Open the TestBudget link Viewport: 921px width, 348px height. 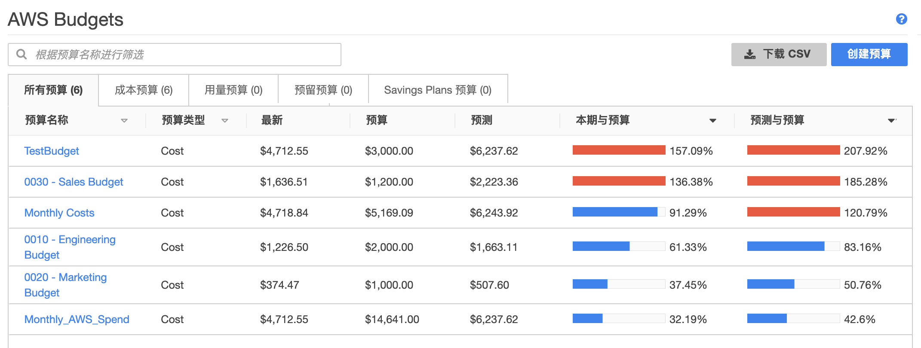pos(52,151)
